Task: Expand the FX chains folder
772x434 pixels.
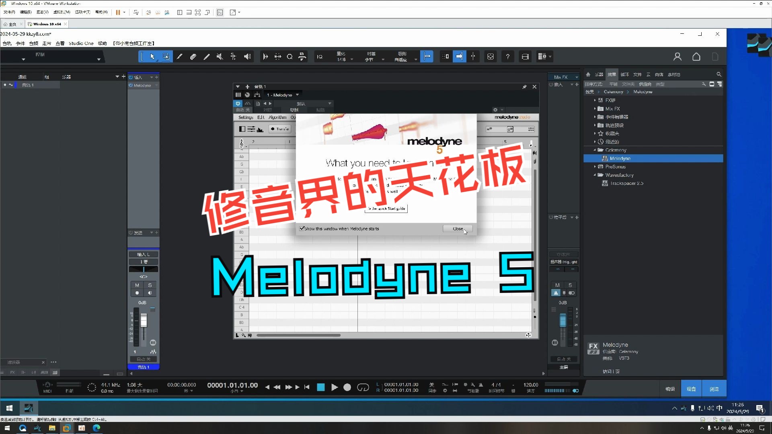Action: click(595, 100)
